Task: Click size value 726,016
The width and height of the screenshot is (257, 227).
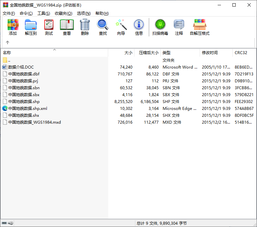Action: tap(125, 122)
